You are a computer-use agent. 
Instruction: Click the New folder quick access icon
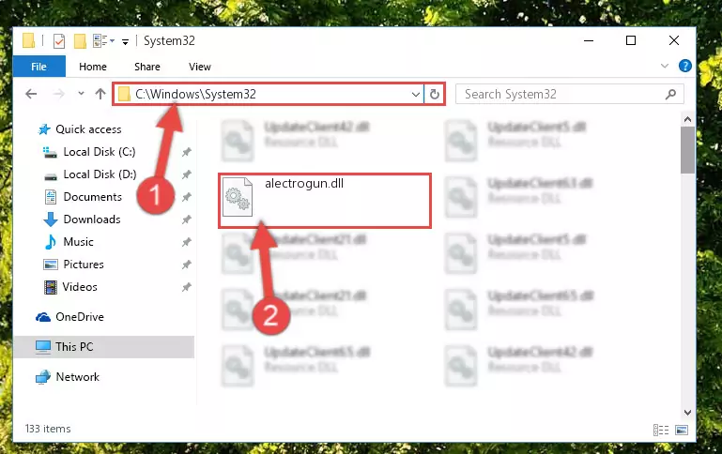point(80,41)
